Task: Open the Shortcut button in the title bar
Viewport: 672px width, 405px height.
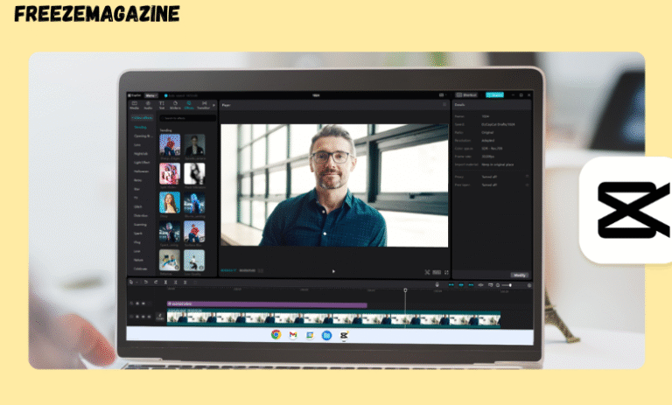Action: click(466, 95)
